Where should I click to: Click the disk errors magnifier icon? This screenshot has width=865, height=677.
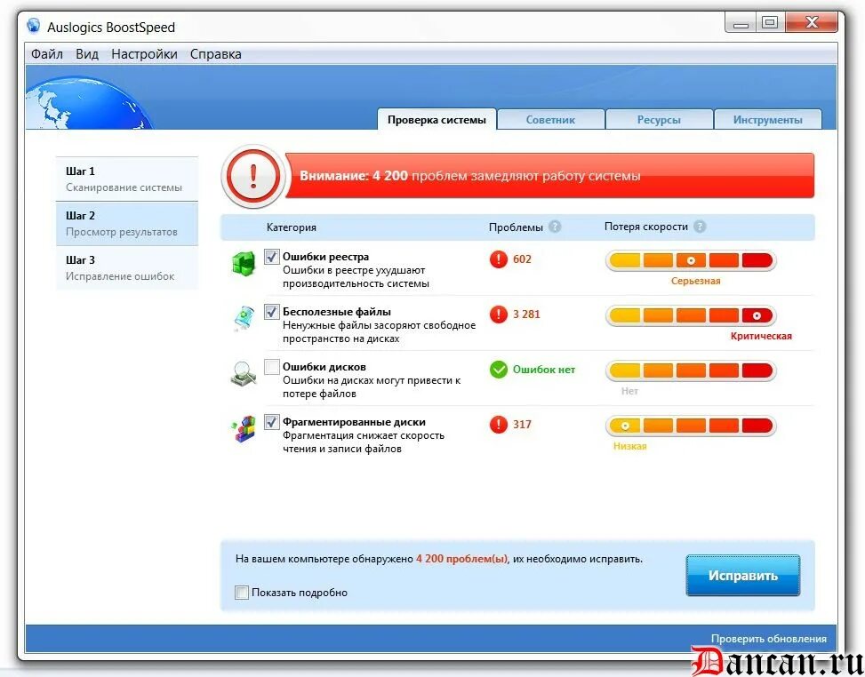[244, 374]
